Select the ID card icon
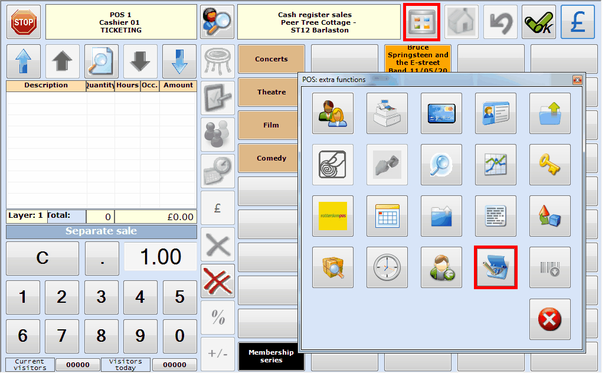 [496, 113]
